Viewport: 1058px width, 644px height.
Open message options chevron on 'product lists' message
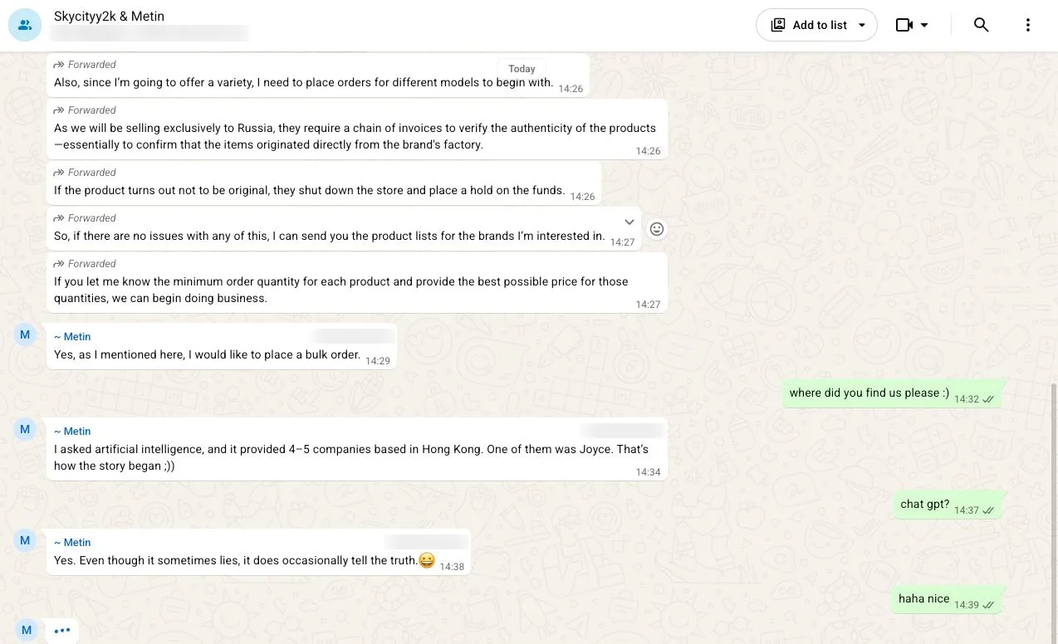629,222
